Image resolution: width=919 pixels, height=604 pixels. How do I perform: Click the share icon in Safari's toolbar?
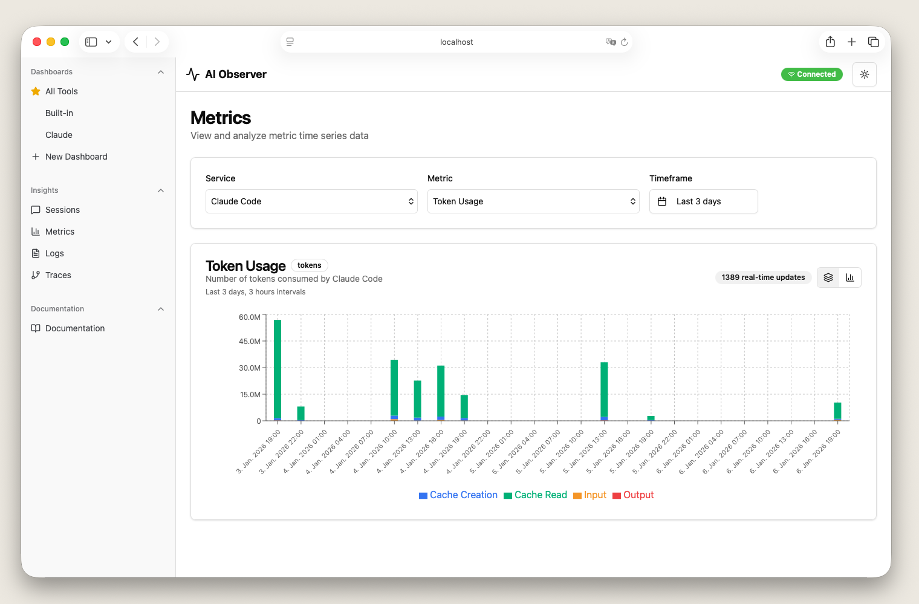[830, 42]
